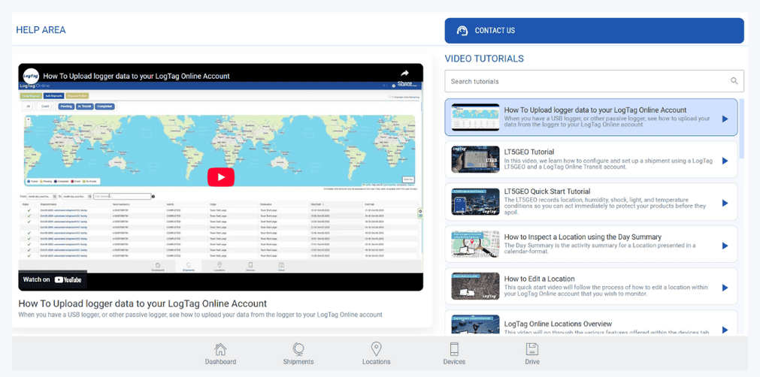760x377 pixels.
Task: Start video with red YouTube play button
Action: click(x=221, y=177)
